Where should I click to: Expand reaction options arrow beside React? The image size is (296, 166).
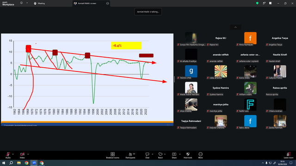(165, 154)
